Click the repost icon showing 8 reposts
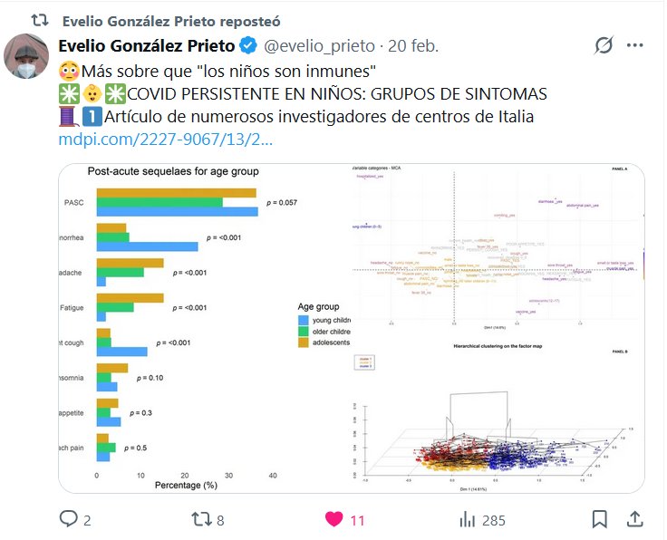The height and width of the screenshot is (540, 667). 205,519
